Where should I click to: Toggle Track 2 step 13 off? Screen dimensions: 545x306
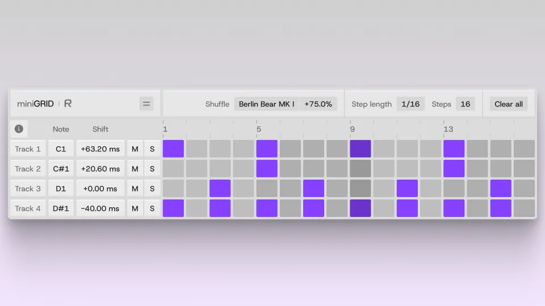[x=454, y=169]
